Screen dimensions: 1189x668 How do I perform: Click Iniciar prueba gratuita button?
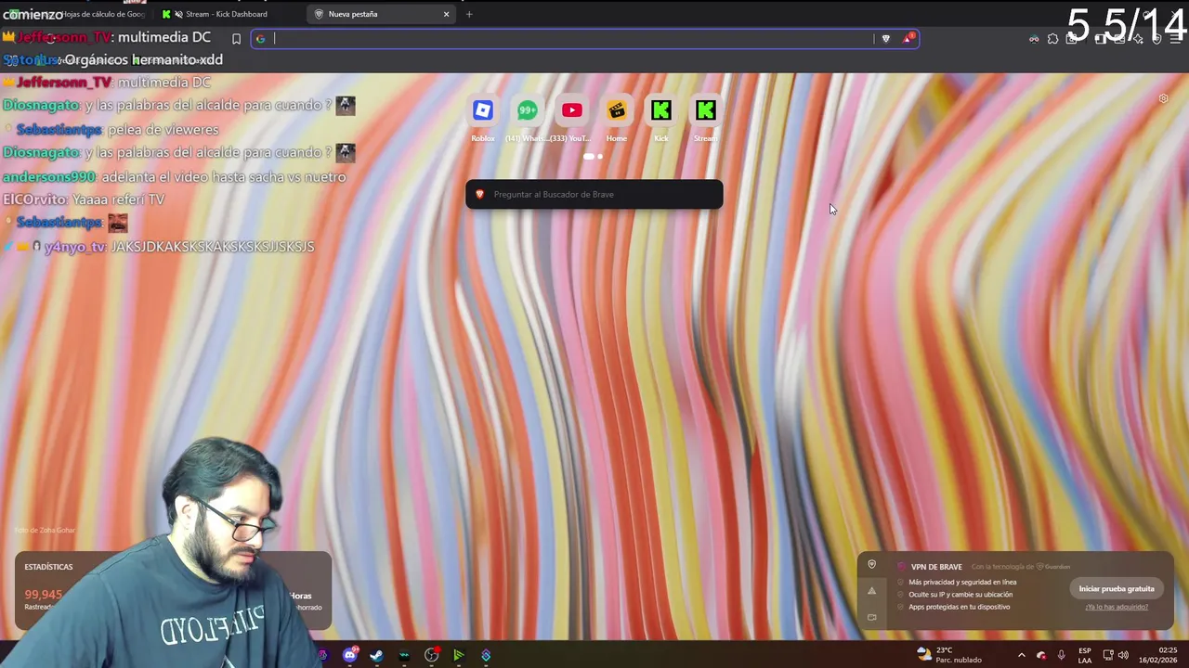(x=1117, y=588)
